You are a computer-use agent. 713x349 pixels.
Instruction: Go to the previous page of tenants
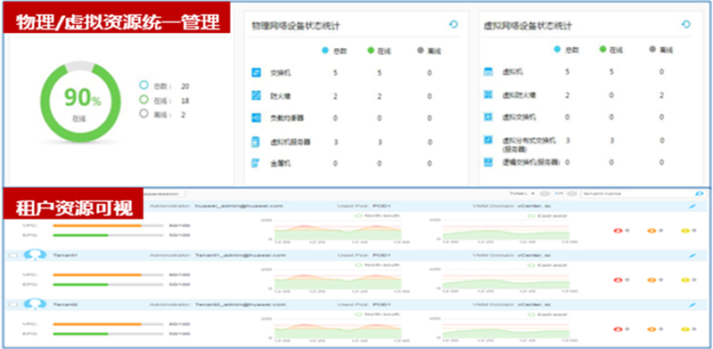click(x=544, y=193)
